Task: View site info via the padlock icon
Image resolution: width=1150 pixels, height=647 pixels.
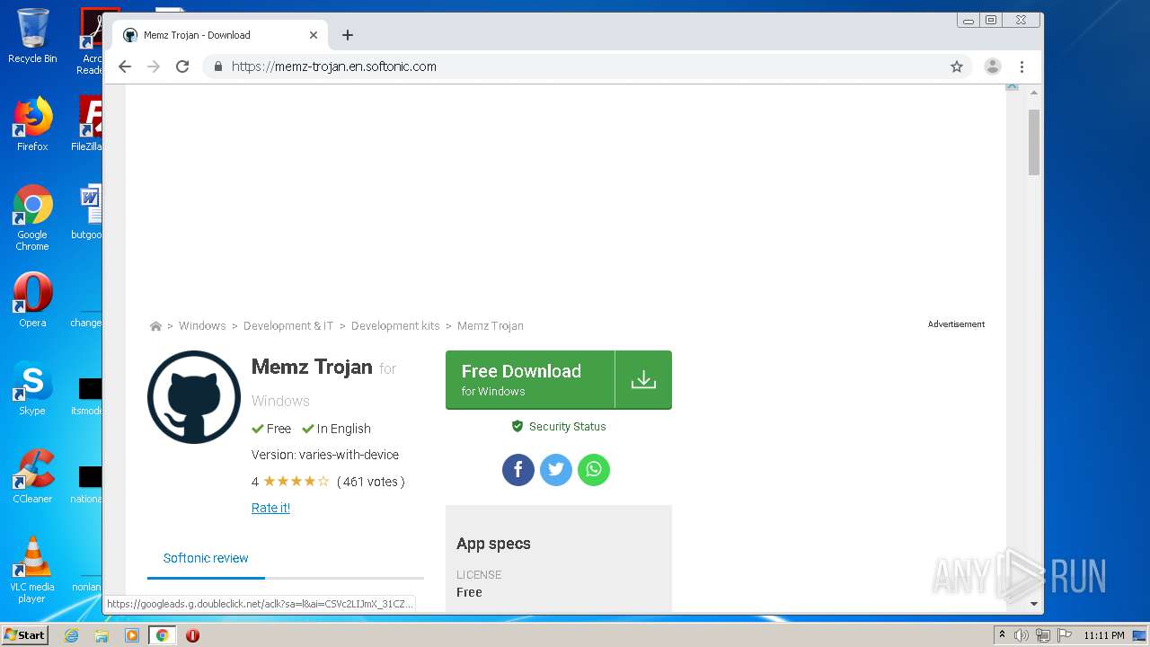Action: tap(217, 66)
